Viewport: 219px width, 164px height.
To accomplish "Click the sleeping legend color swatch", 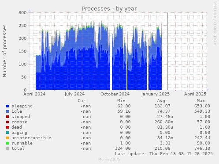I will tap(7, 106).
